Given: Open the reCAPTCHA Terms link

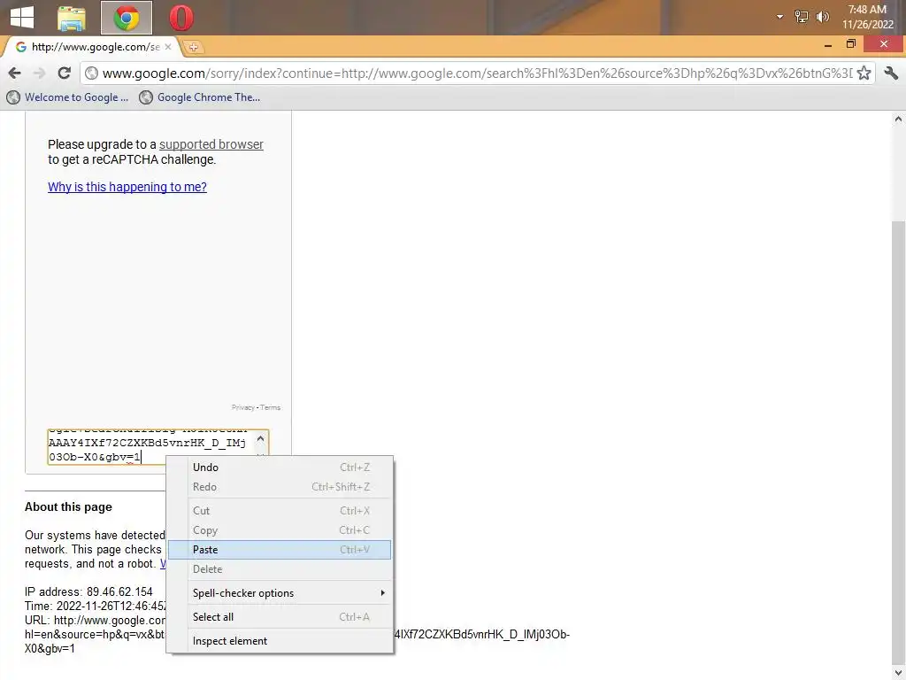Looking at the screenshot, I should [271, 407].
